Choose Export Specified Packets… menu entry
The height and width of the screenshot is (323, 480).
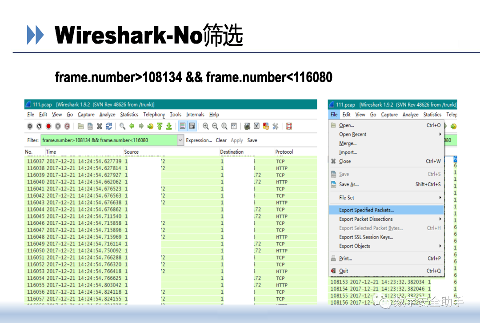[386, 210]
